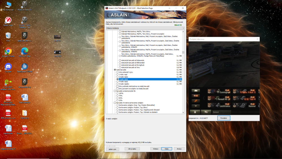Open the World of Tanks Common Test icon

[25, 23]
